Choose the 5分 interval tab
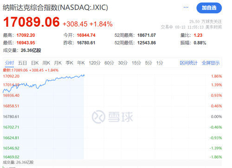This screenshot has width=232, height=168. (148, 63)
